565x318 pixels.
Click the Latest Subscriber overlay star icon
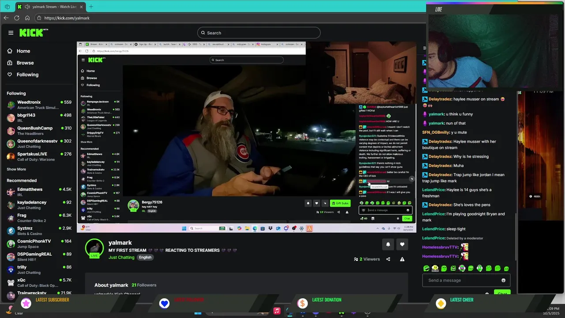pos(26,303)
